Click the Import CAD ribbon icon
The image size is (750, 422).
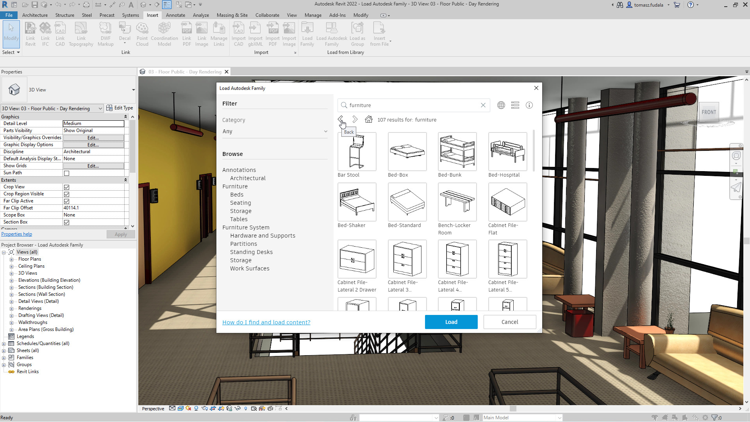point(239,34)
